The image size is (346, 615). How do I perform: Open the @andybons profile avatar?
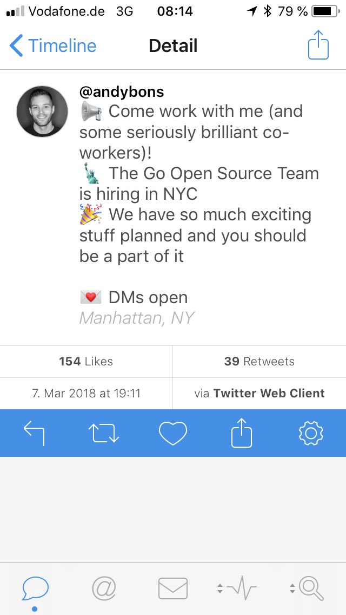pyautogui.click(x=42, y=112)
